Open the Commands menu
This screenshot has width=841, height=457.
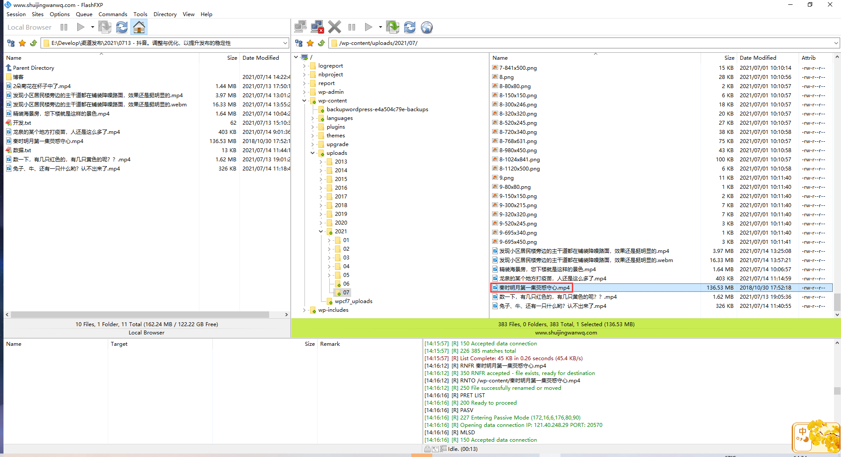(x=113, y=14)
